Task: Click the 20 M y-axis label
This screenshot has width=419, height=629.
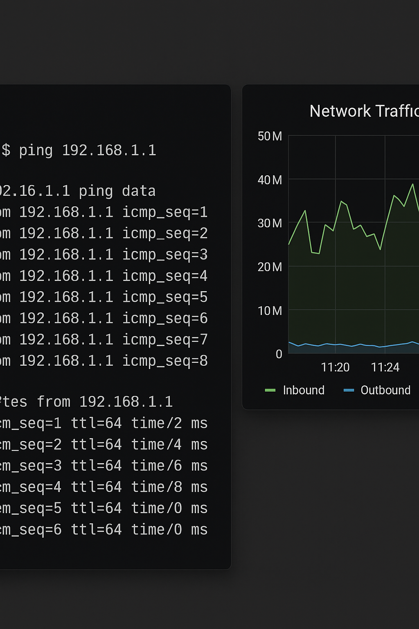Action: point(270,267)
